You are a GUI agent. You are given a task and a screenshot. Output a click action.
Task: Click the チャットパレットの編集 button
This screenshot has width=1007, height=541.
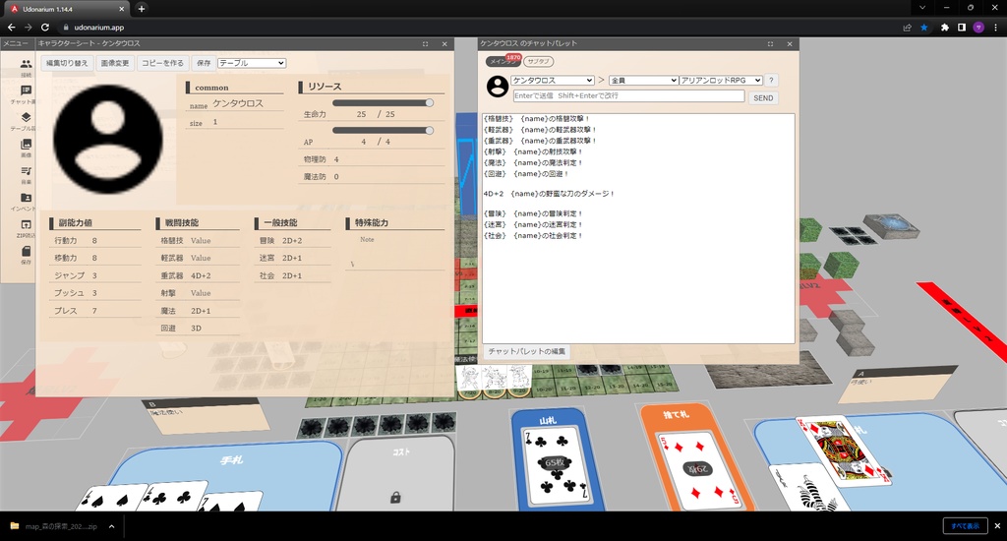[x=527, y=351]
